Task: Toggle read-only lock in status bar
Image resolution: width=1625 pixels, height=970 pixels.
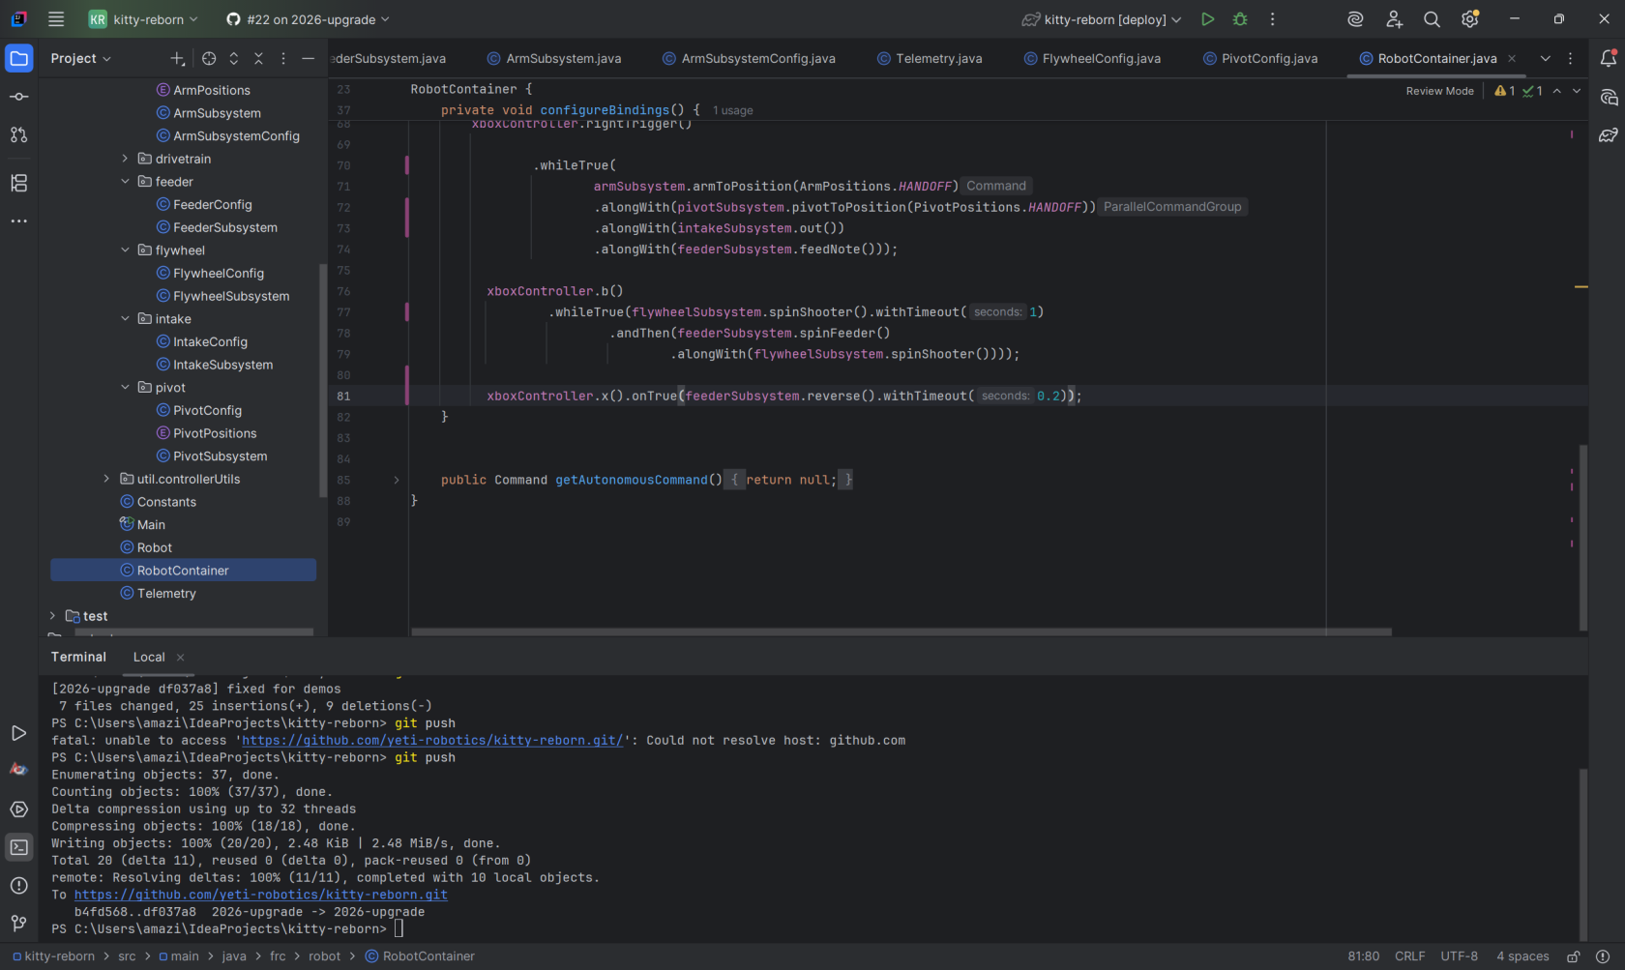Action: pyautogui.click(x=1573, y=956)
